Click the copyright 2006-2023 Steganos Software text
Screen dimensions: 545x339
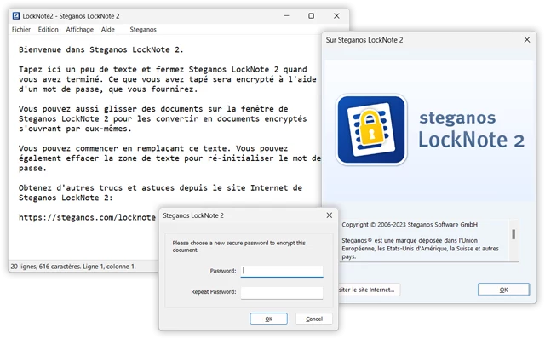tap(410, 225)
